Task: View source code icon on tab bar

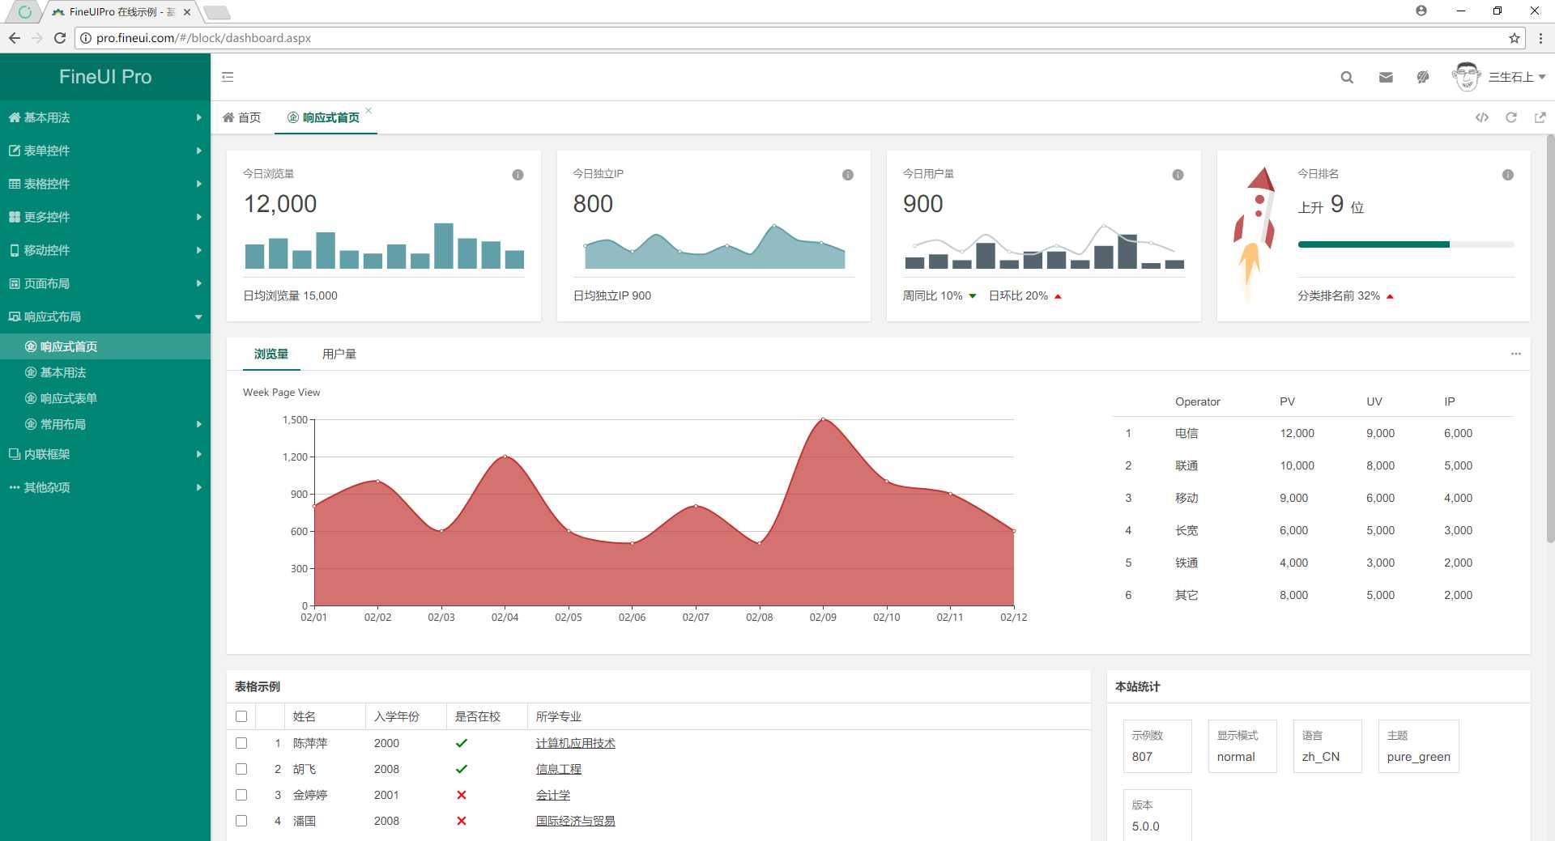Action: (1482, 117)
